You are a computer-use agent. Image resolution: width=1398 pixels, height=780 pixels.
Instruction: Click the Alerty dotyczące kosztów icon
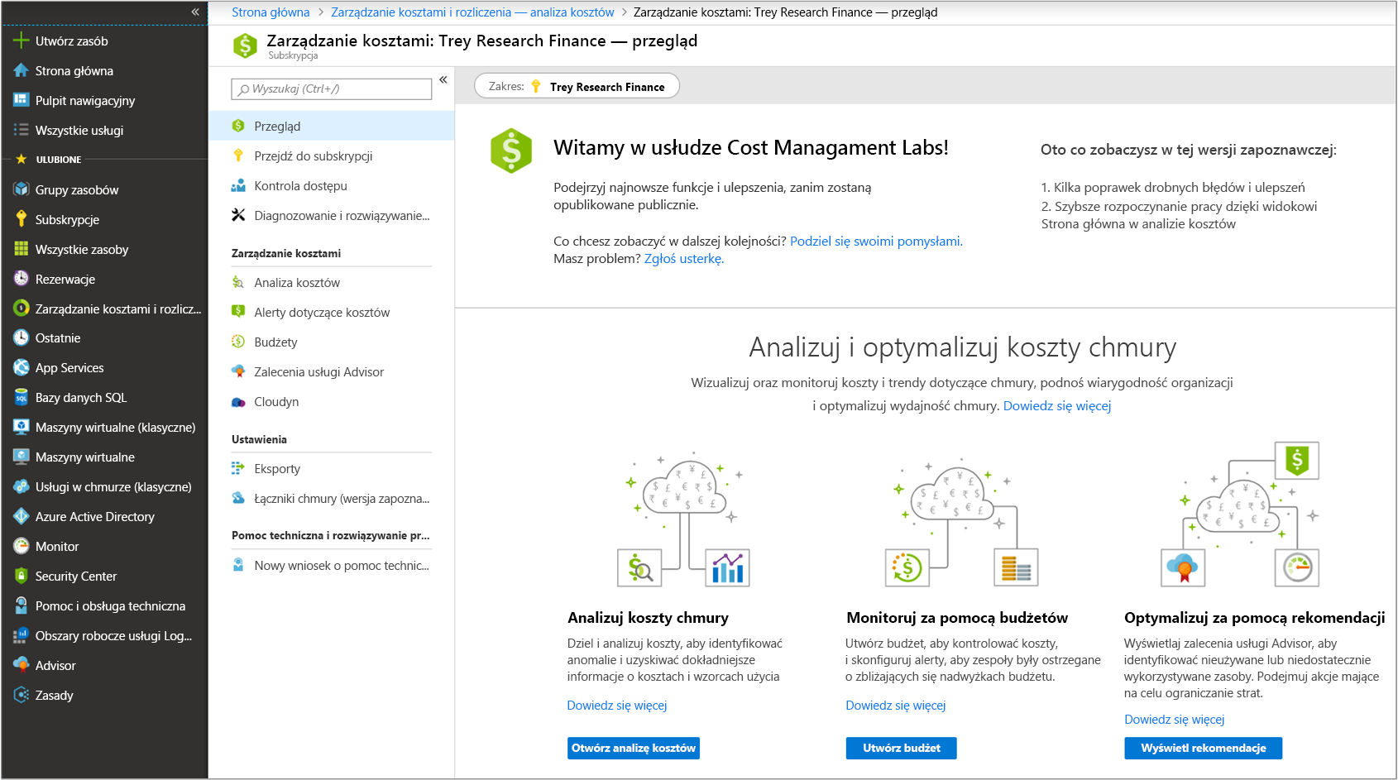point(238,312)
